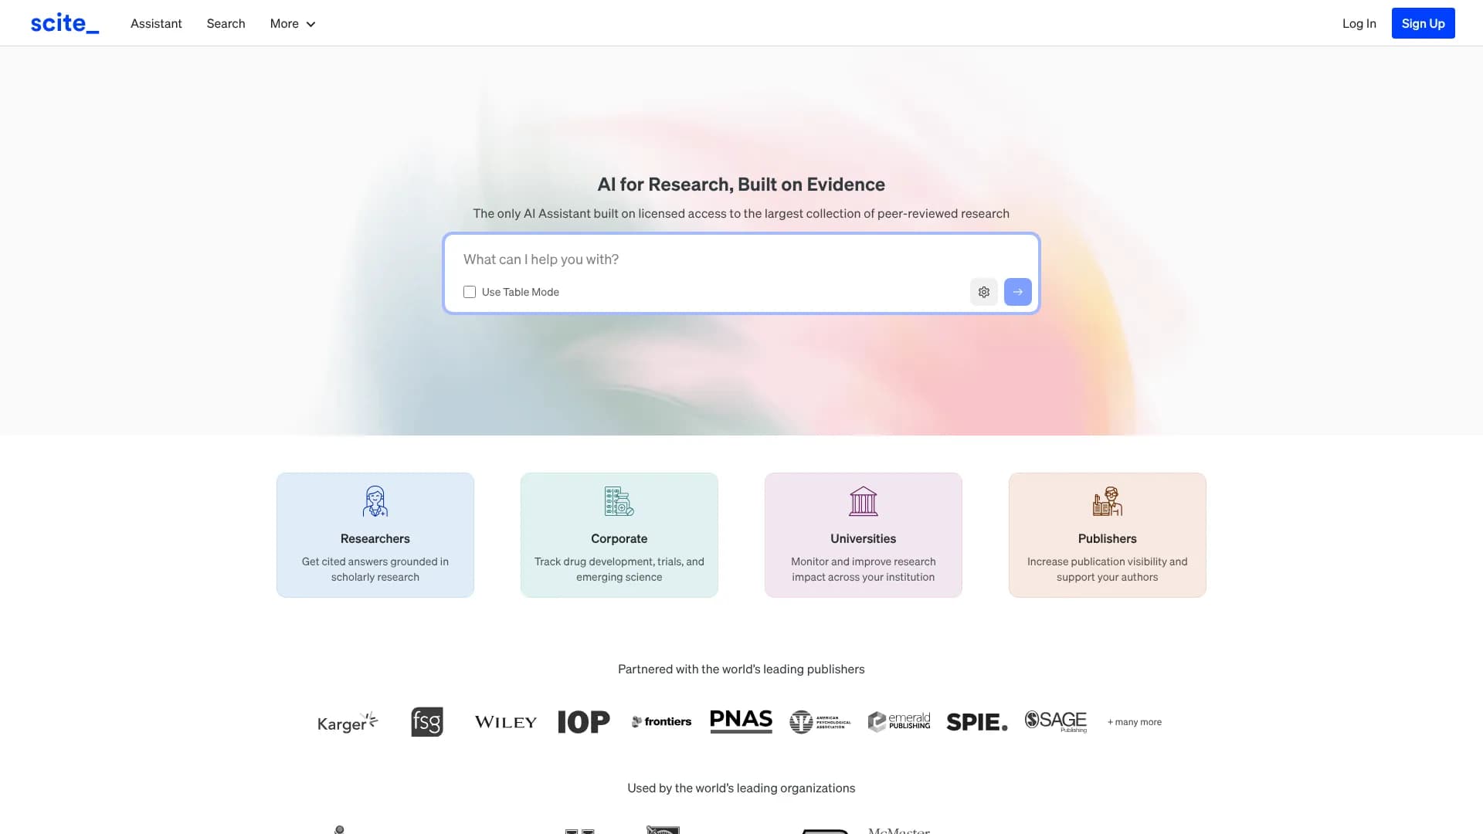
Task: Open the Assistant menu item
Action: click(x=156, y=23)
